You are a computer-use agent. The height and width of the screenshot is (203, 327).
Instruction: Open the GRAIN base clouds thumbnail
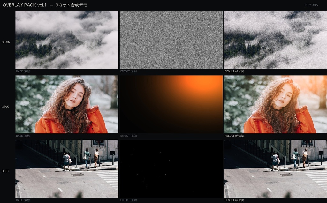(x=67, y=40)
